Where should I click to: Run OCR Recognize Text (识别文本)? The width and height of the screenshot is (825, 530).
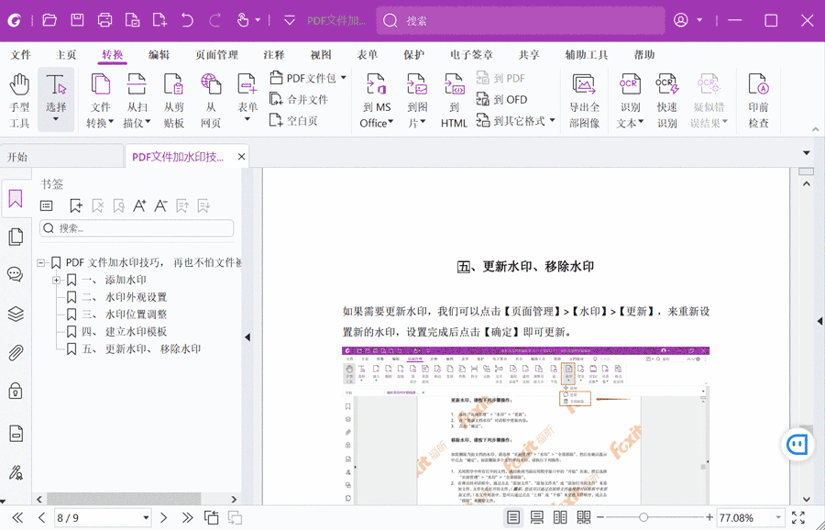[630, 101]
